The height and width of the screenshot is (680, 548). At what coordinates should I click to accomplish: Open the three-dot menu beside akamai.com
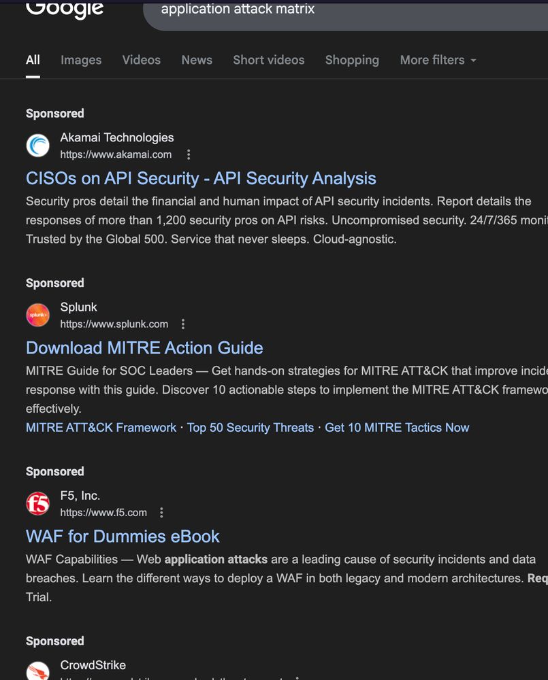click(189, 154)
